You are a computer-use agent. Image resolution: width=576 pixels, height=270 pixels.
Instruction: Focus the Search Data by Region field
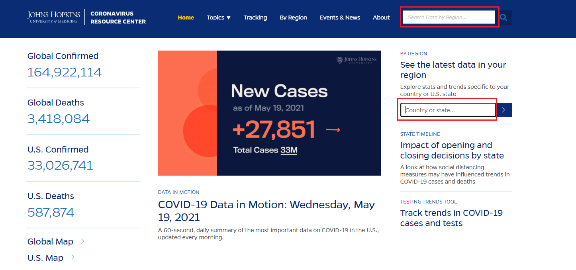449,18
